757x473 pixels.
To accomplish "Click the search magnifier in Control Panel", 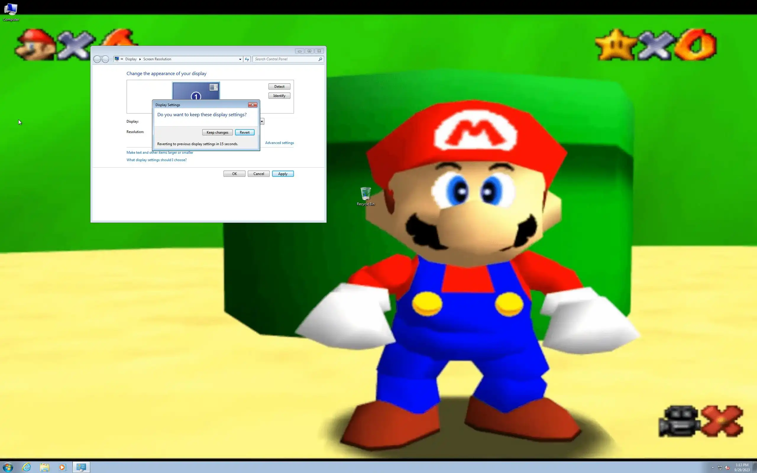I will (320, 59).
